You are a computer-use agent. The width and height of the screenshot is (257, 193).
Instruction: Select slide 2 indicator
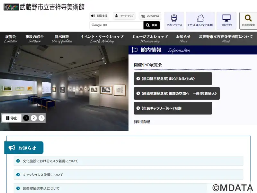pos(34,118)
